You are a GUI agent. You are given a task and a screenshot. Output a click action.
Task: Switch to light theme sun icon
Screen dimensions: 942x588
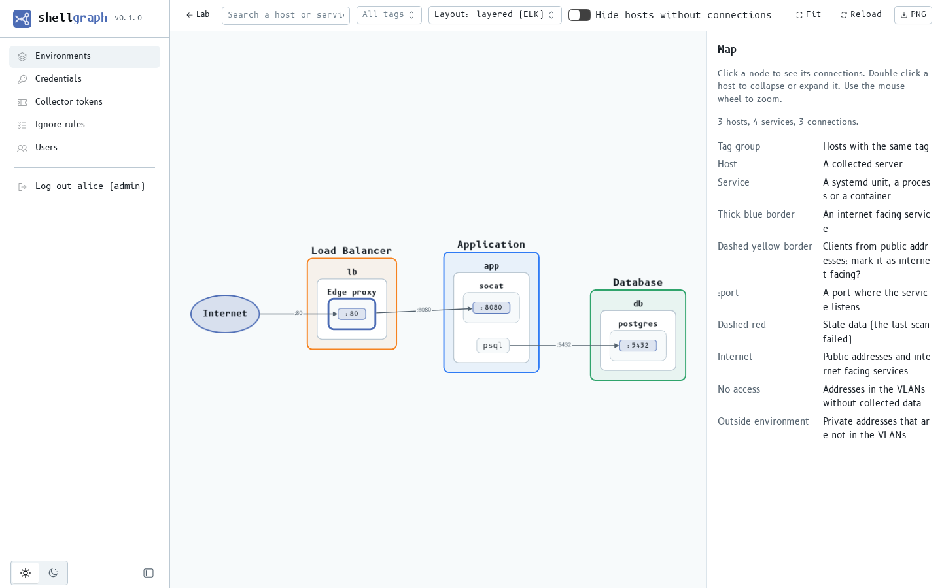tap(26, 573)
